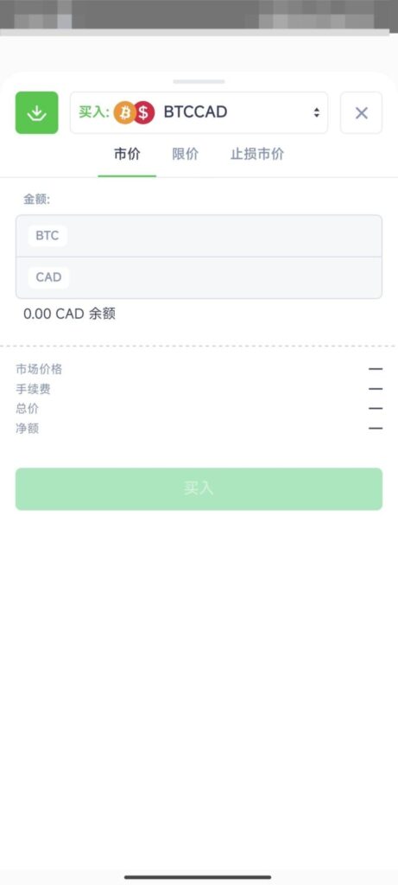The height and width of the screenshot is (885, 398).
Task: Click the CAD currency label chip
Action: point(48,277)
